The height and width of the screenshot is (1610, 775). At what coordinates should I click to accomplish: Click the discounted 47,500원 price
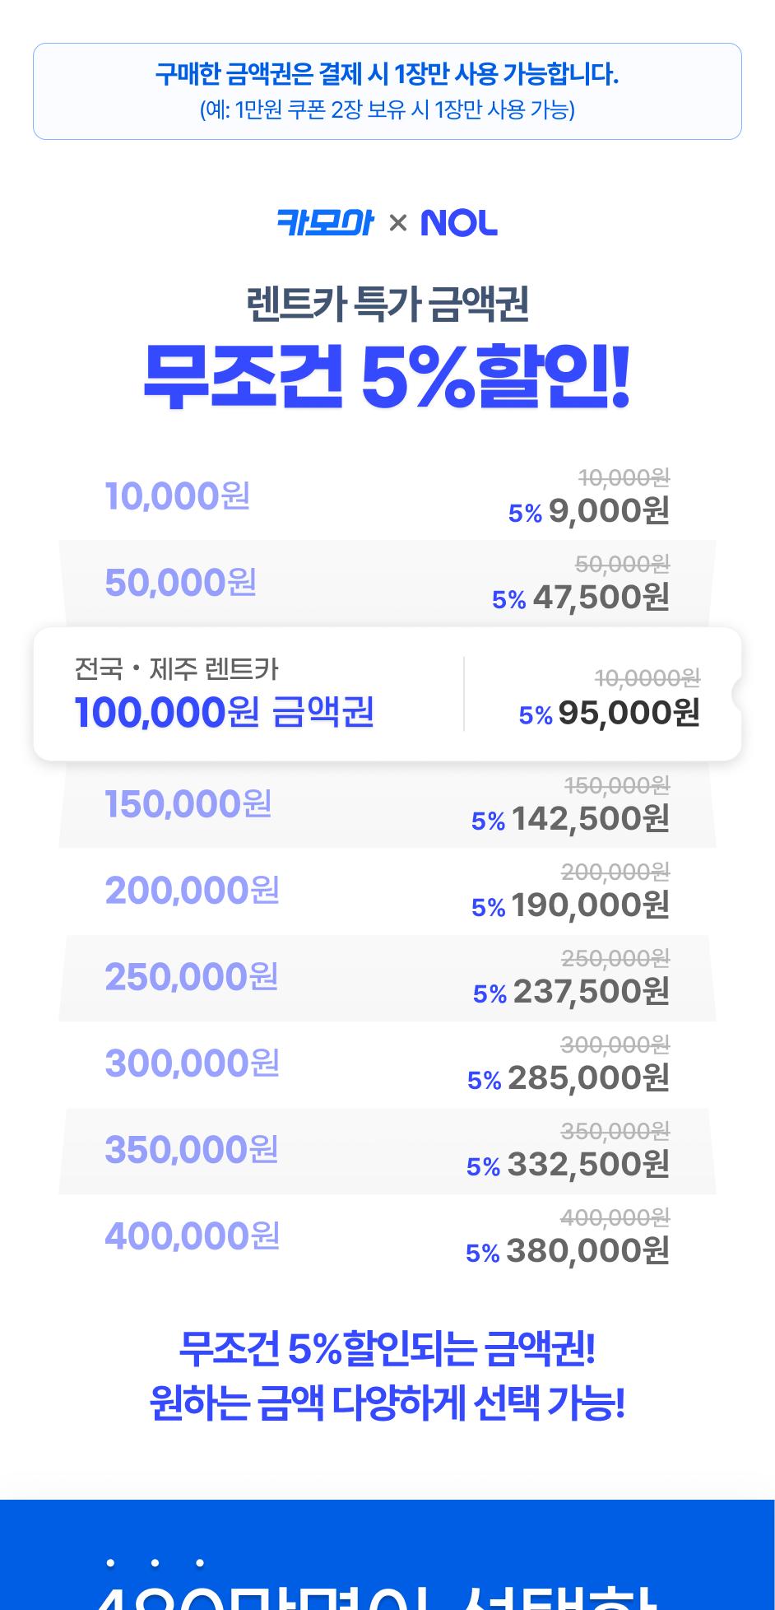(x=601, y=598)
